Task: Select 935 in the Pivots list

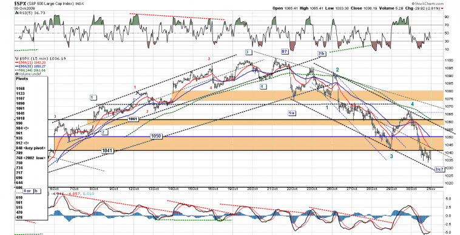Action: coord(19,138)
